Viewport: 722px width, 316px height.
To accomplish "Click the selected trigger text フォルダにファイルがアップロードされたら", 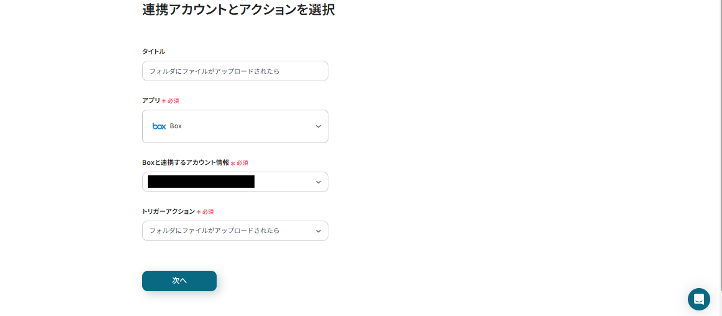I will tap(214, 230).
